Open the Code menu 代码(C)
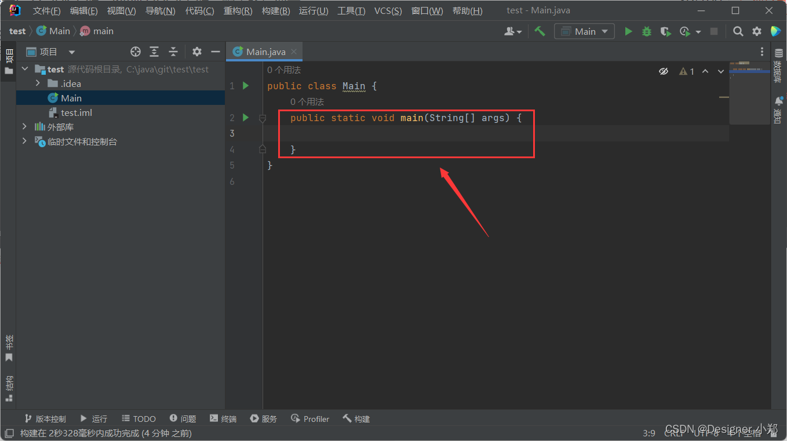 (x=199, y=11)
